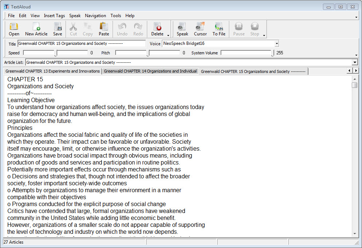
Task: Maximize the TextAloud window
Action: (x=340, y=7)
